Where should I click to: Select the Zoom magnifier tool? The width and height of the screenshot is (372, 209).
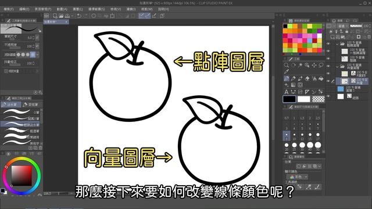tap(287, 65)
